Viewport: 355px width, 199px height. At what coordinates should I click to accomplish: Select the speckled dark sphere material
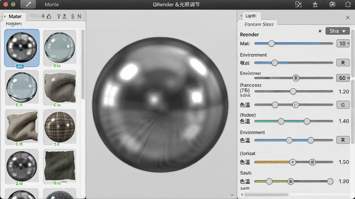pyautogui.click(x=22, y=167)
